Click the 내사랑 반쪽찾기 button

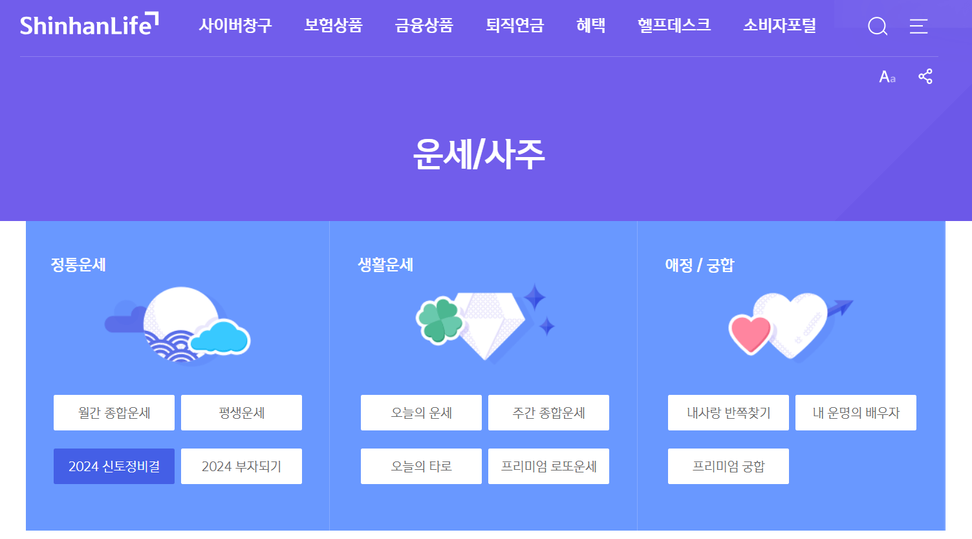[x=728, y=412]
